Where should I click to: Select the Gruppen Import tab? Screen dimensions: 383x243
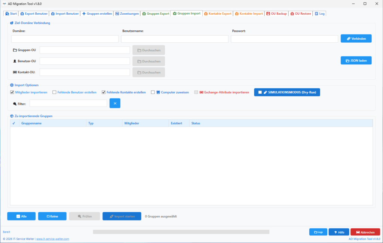click(x=187, y=13)
